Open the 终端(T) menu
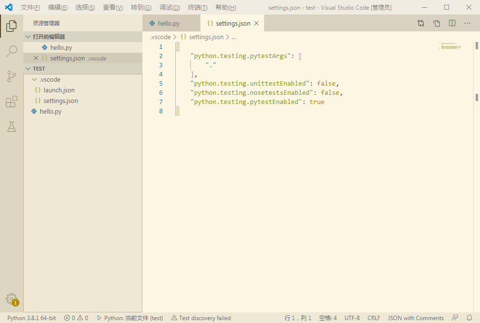The height and width of the screenshot is (323, 480). pyautogui.click(x=198, y=7)
